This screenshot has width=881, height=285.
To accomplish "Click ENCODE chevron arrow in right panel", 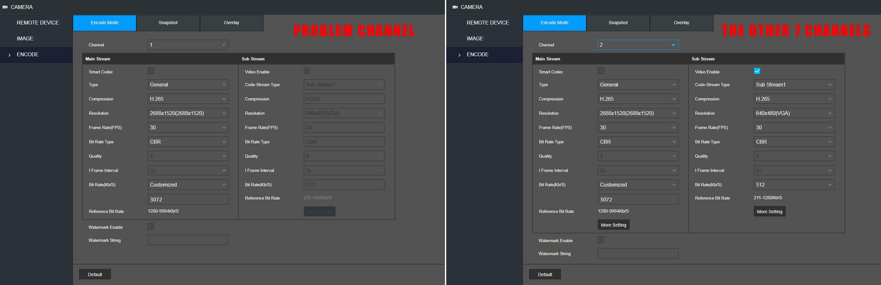I will coord(460,55).
